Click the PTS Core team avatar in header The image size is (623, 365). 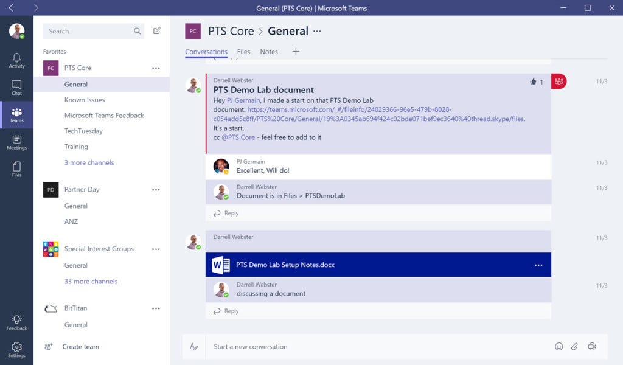coord(193,31)
